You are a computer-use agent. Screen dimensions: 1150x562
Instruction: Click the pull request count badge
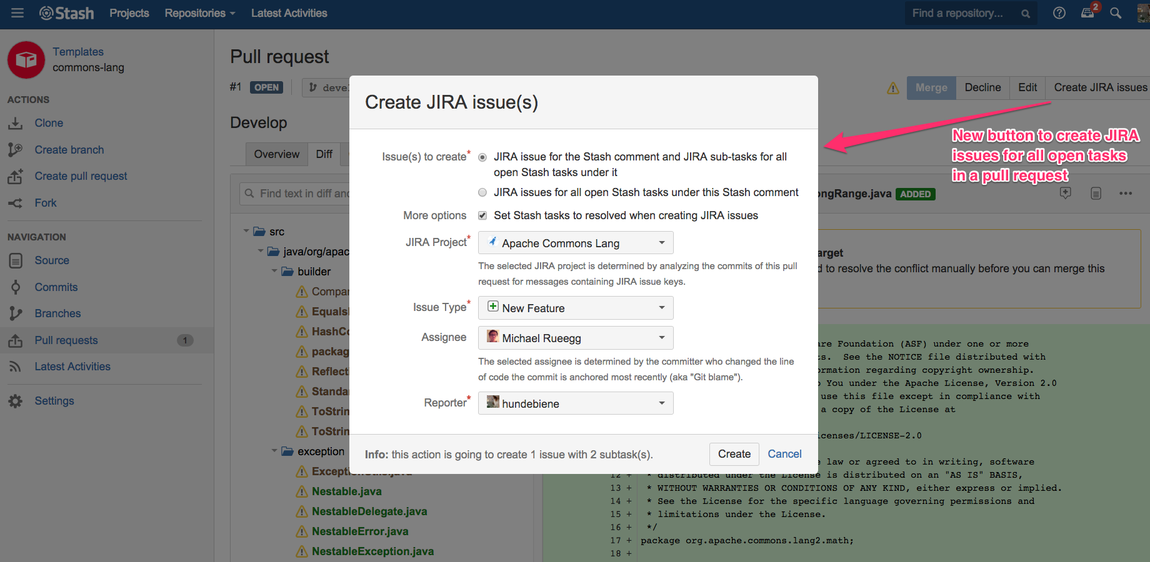click(185, 340)
